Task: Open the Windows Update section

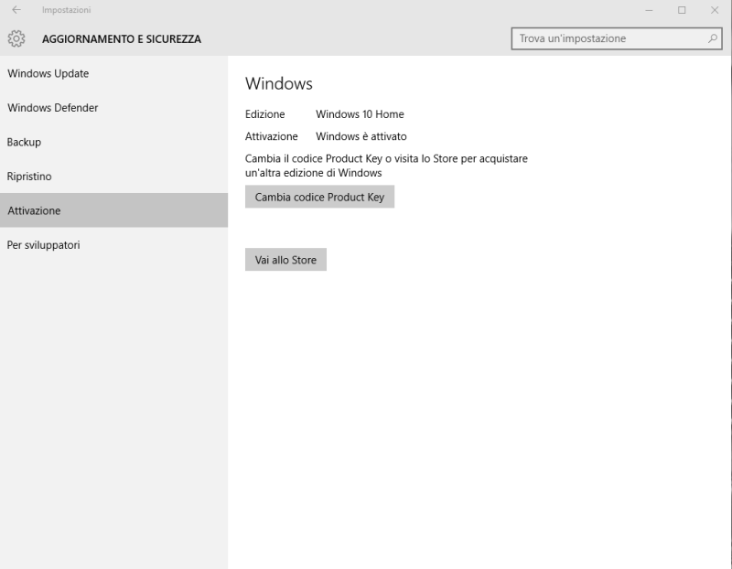Action: click(113, 73)
